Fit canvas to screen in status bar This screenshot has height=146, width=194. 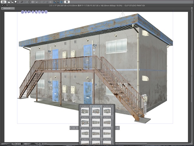tap(22, 144)
